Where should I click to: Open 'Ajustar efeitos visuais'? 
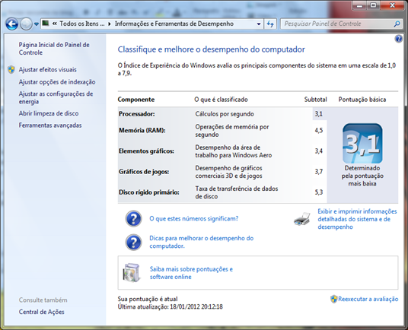[48, 70]
